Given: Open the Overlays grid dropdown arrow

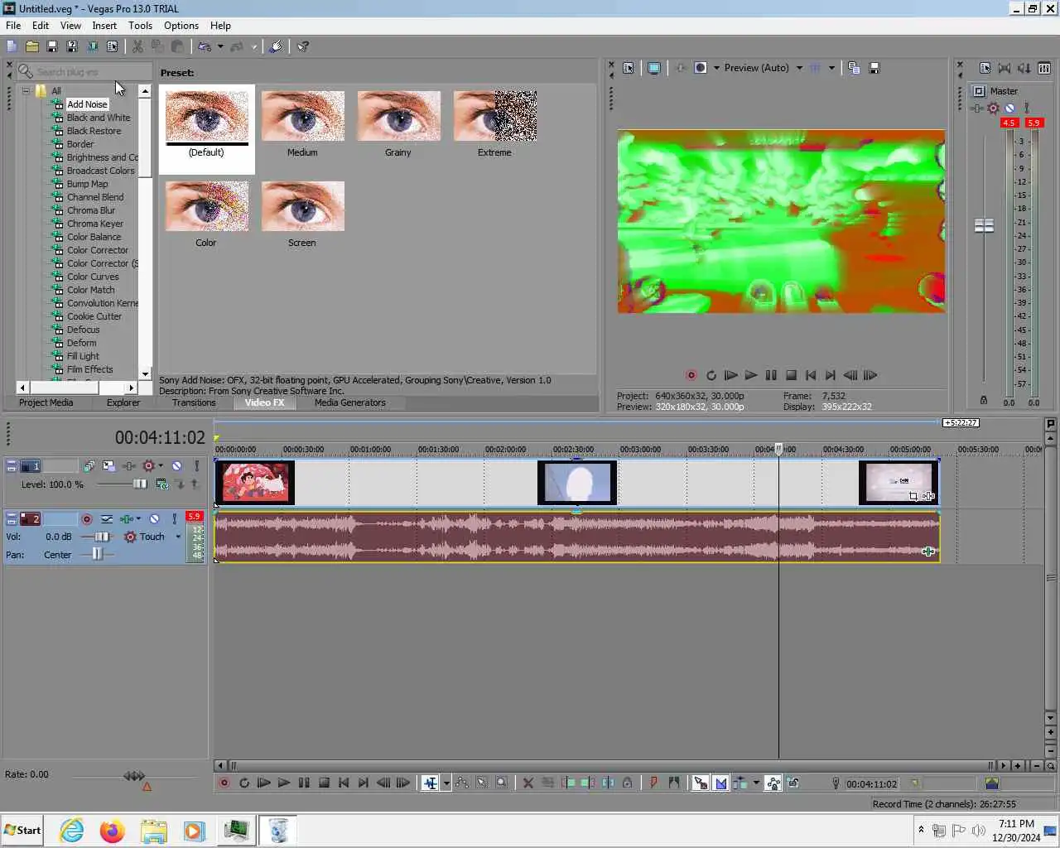Looking at the screenshot, I should tap(831, 68).
